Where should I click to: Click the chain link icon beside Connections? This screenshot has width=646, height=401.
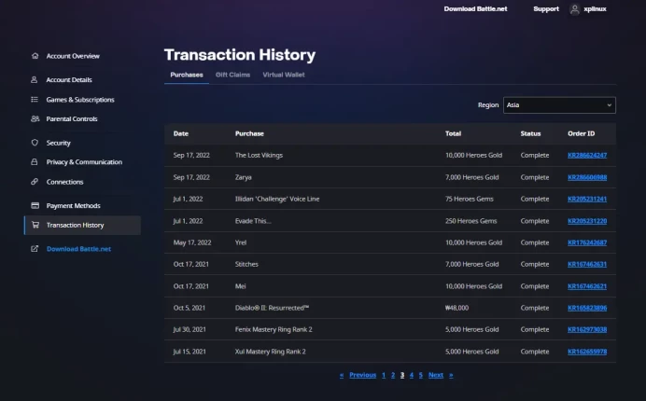tap(35, 182)
